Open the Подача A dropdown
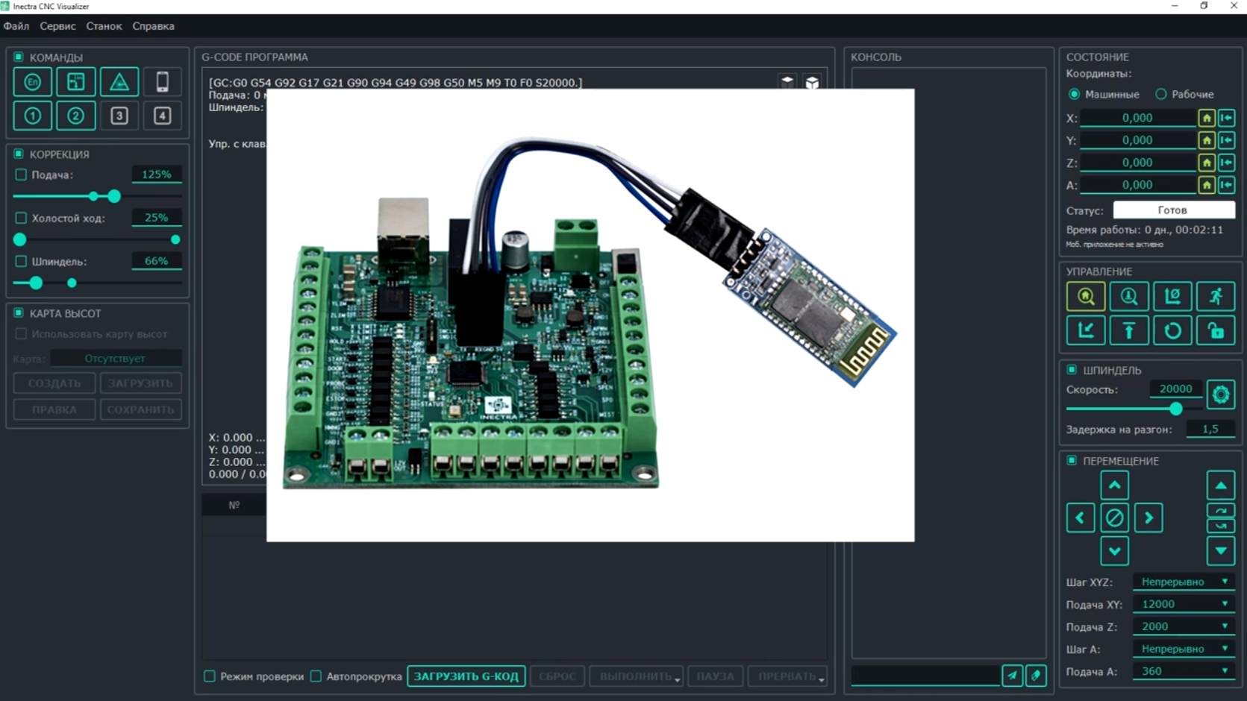The width and height of the screenshot is (1247, 701). 1183,671
